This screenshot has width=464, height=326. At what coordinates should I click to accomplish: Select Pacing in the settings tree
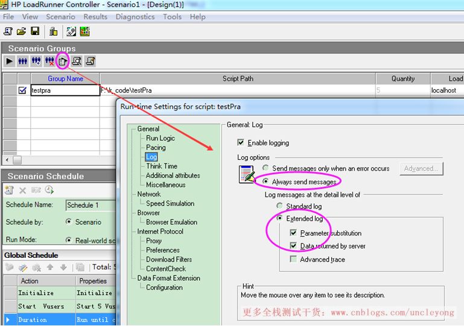[x=156, y=148]
